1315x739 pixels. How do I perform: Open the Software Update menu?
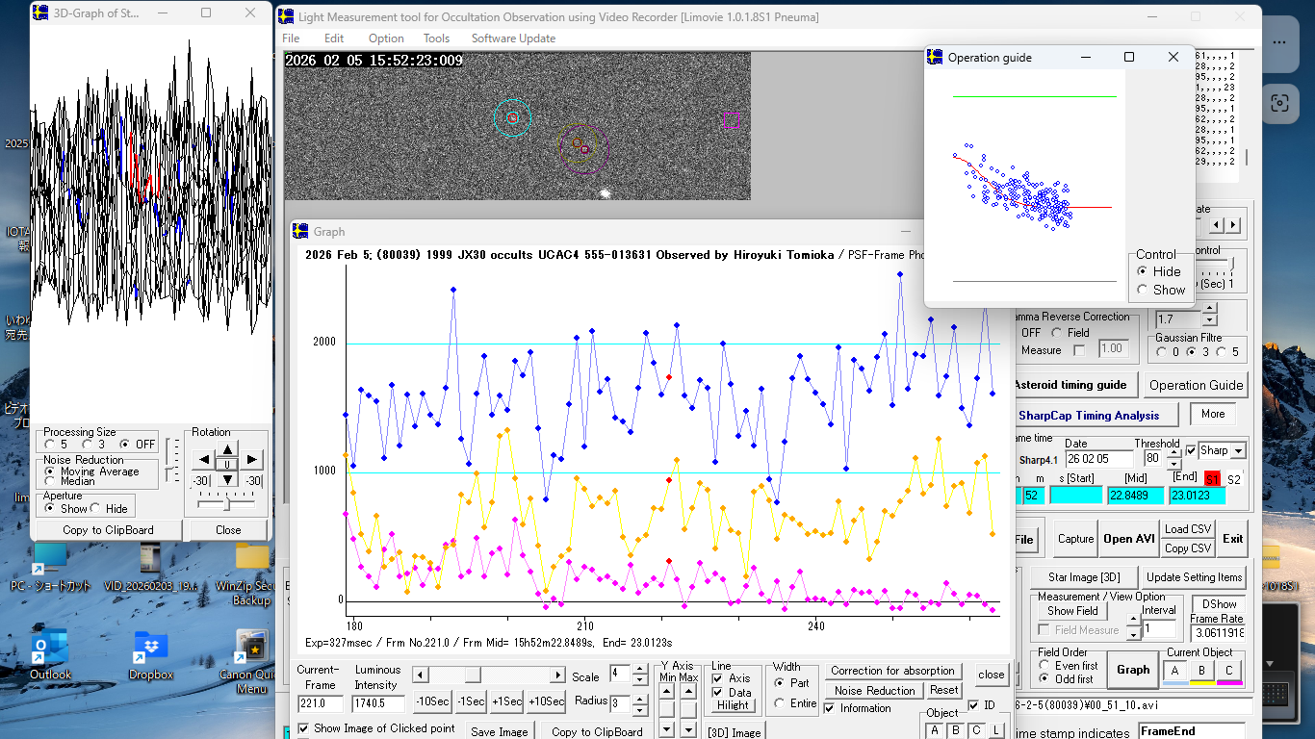click(513, 38)
